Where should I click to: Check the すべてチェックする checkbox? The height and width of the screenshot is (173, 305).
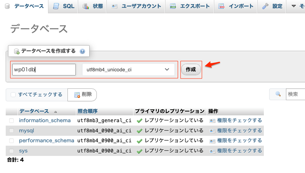[13, 94]
